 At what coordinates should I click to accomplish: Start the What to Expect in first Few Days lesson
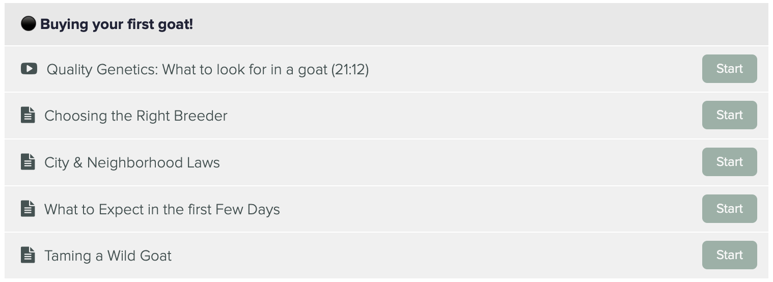[729, 209]
